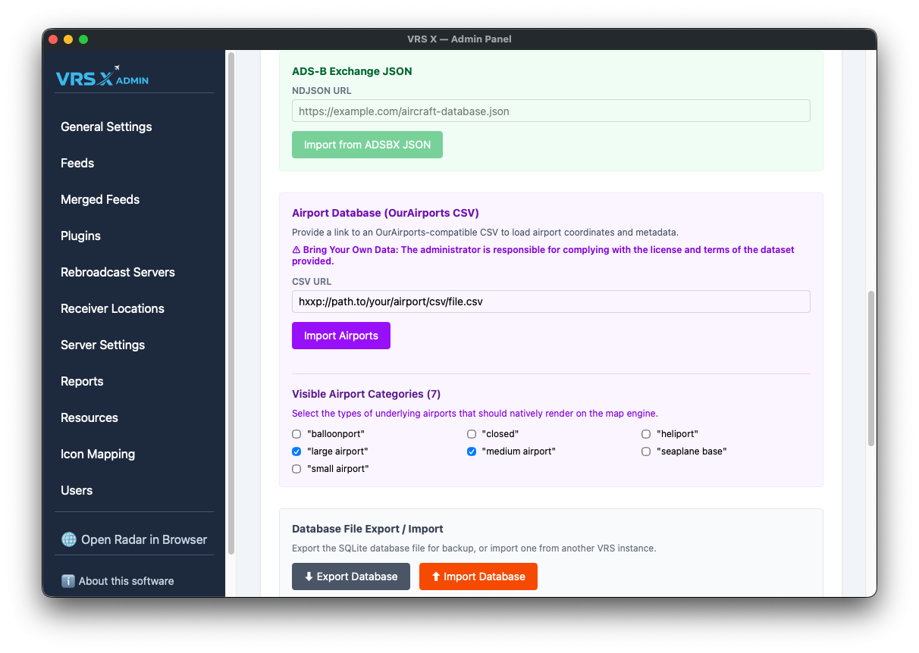
Task: Click the main page vertical scrollbar
Action: point(870,367)
